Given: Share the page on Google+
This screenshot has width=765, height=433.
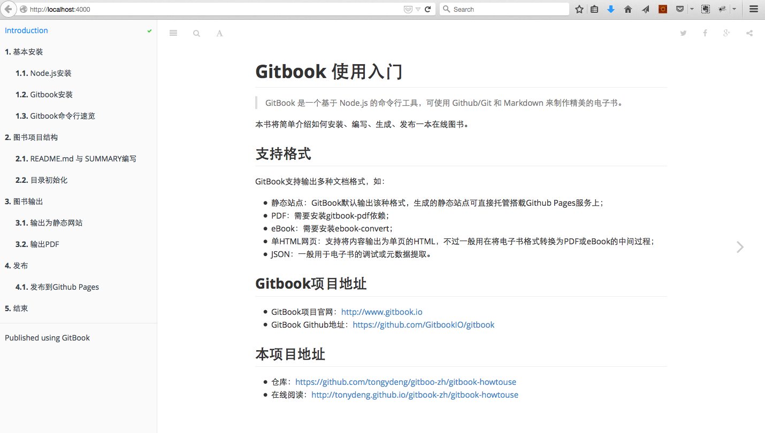Looking at the screenshot, I should click(x=726, y=33).
